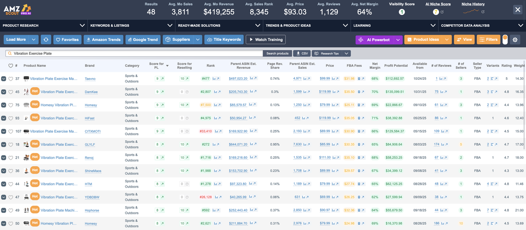
Task: Open Google Trend
Action: [143, 39]
